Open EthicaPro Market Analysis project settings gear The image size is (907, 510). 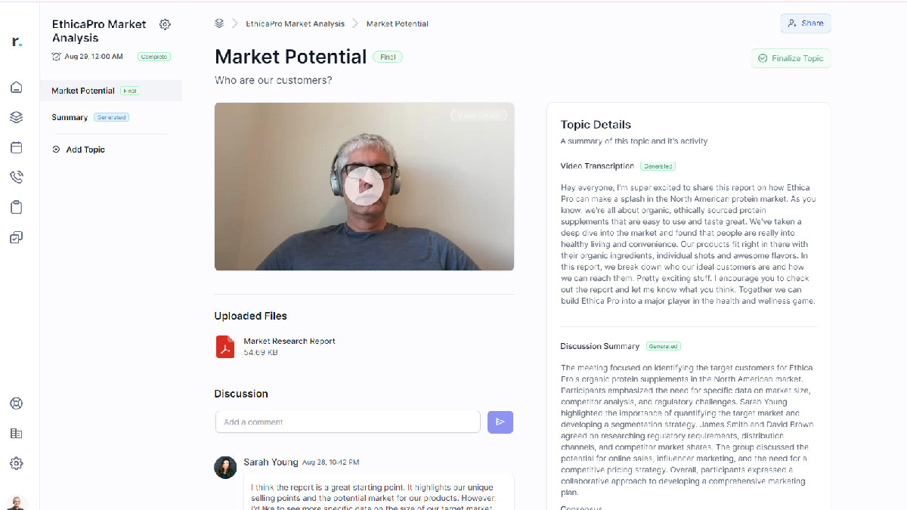pyautogui.click(x=165, y=25)
